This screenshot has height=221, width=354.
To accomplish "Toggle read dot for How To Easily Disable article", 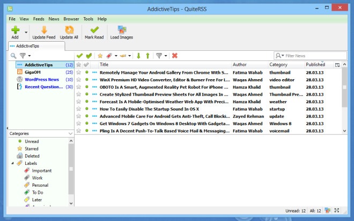I will [87, 109].
